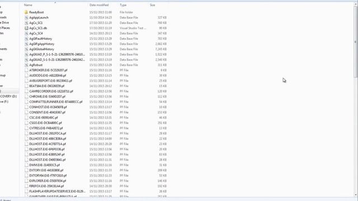The height and width of the screenshot is (201, 358).
Task: Open RECOVERY (D:) drive in sidebar
Action: tap(8, 97)
